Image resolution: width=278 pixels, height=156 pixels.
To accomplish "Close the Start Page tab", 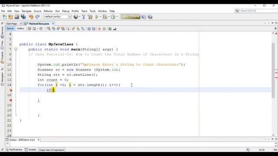I will pos(21,23).
